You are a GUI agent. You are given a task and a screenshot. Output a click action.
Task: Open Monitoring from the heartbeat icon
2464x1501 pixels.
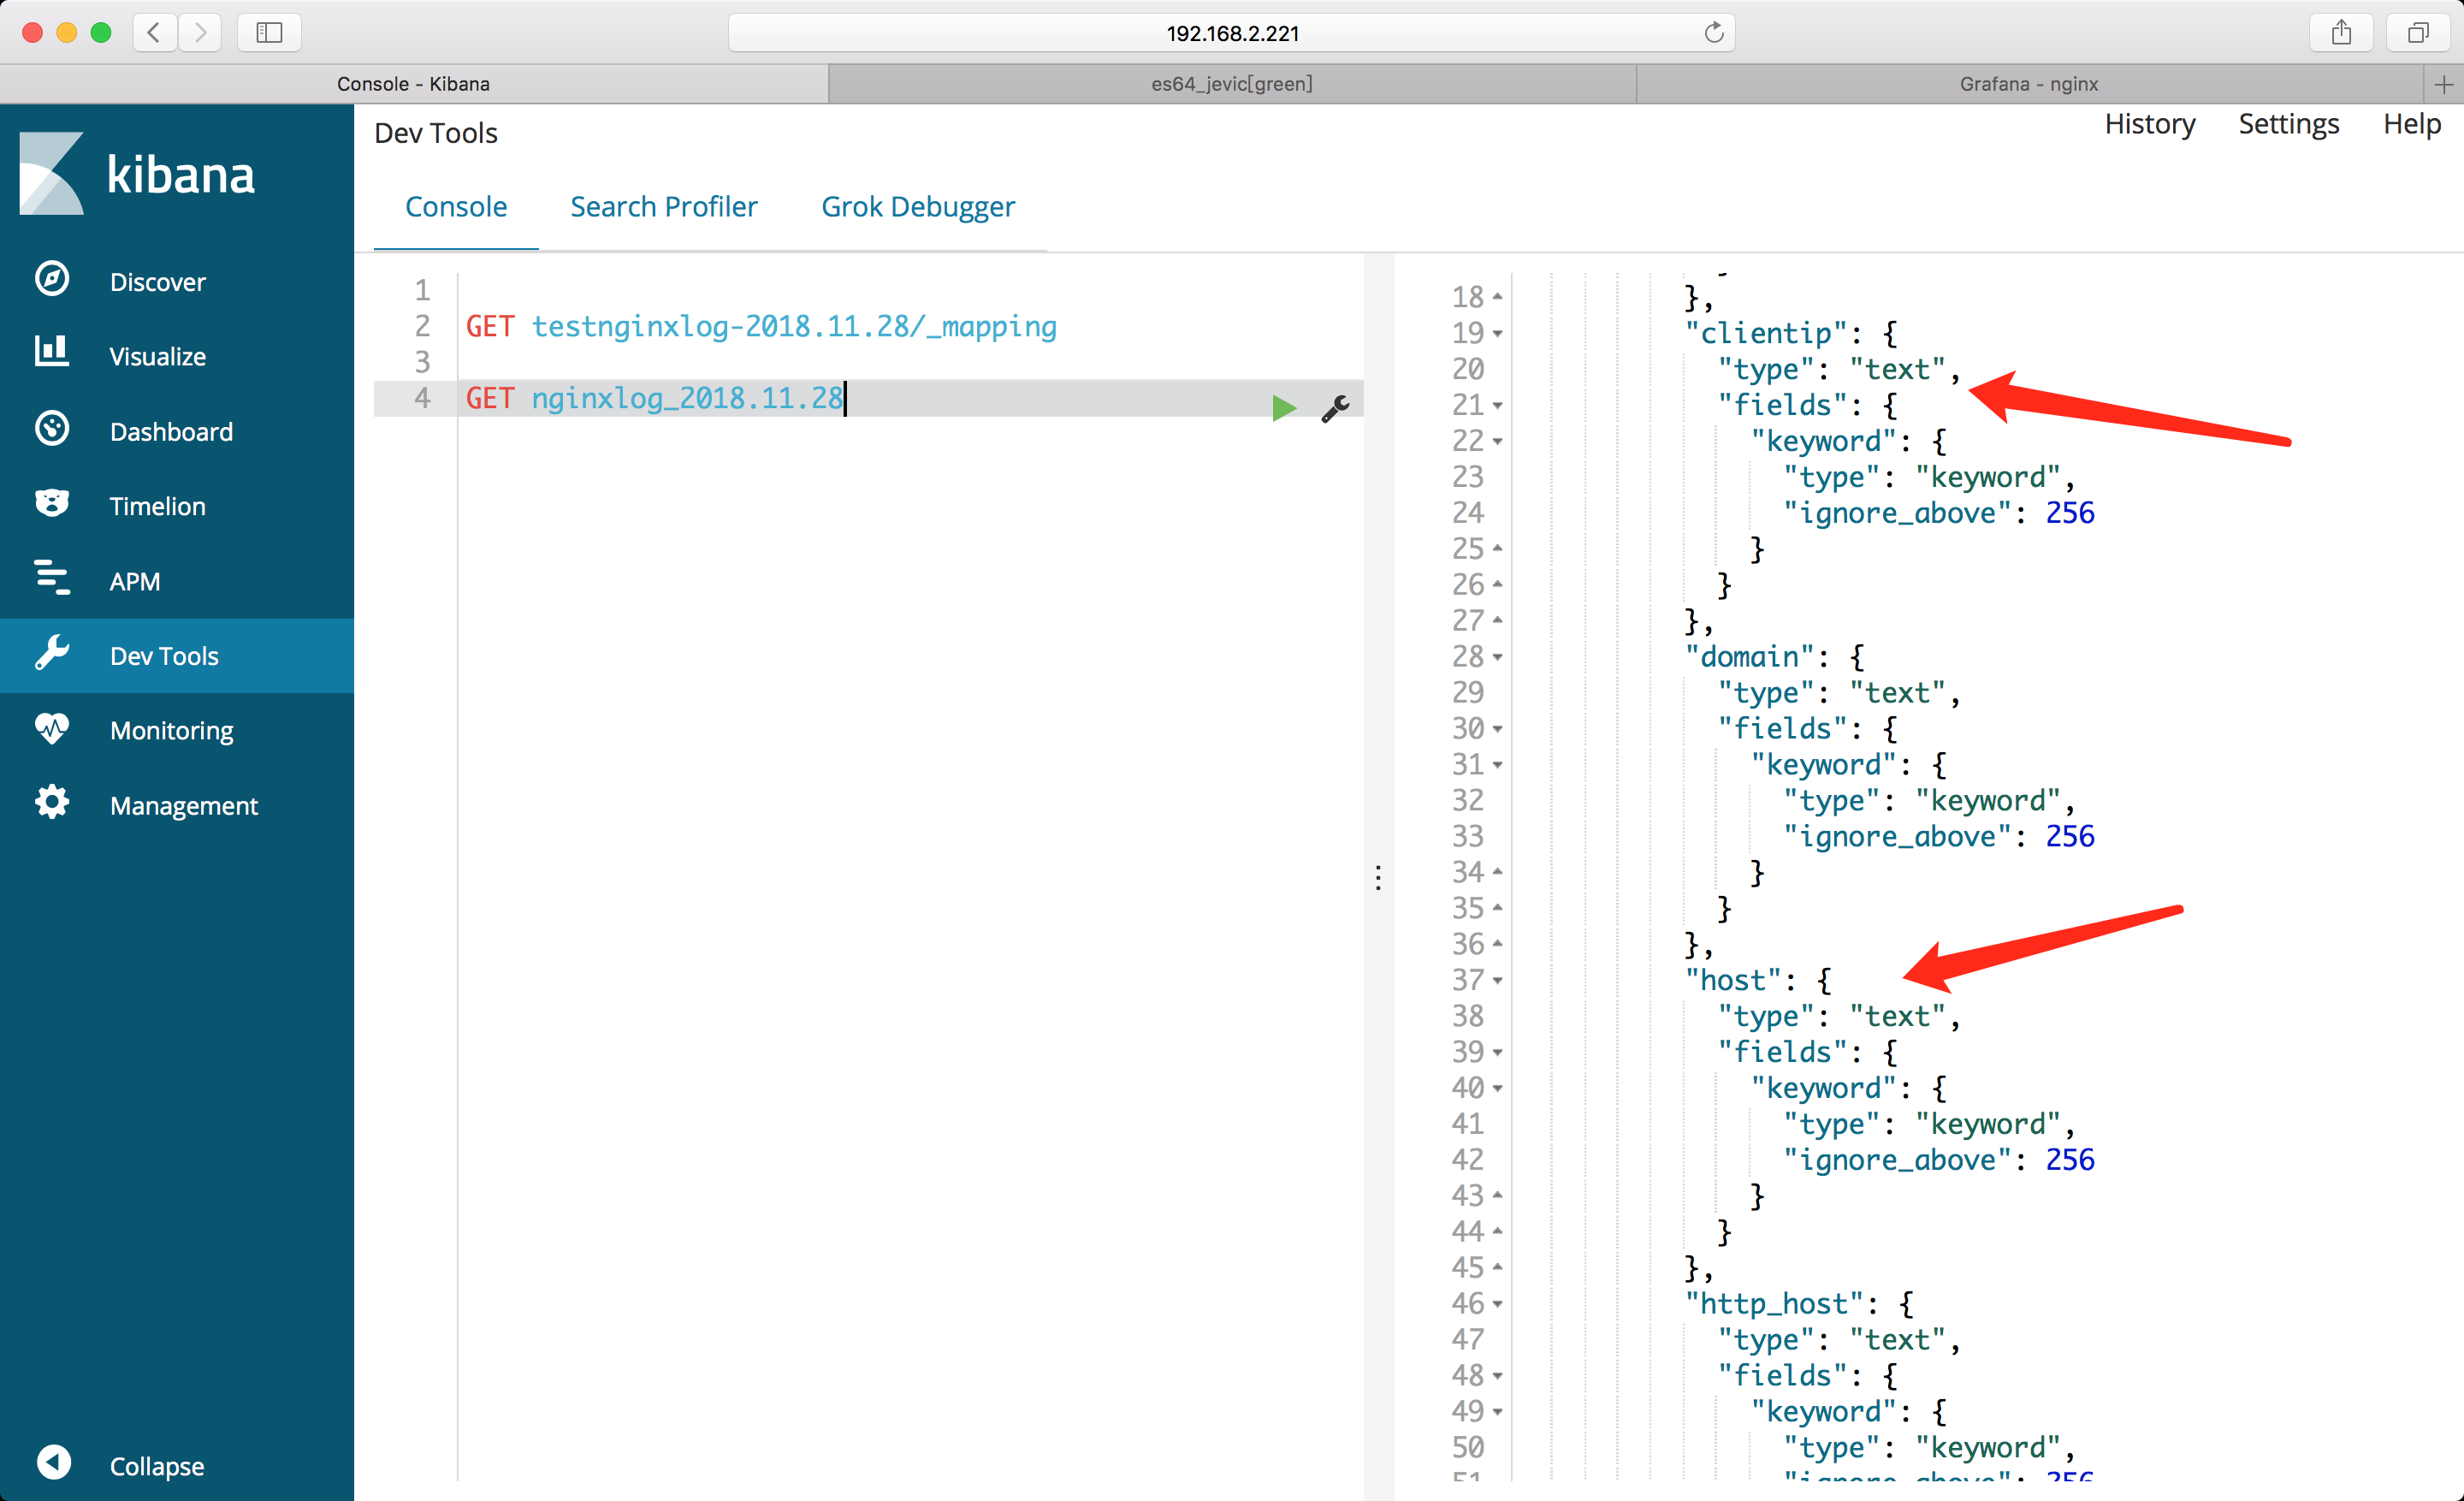52,729
